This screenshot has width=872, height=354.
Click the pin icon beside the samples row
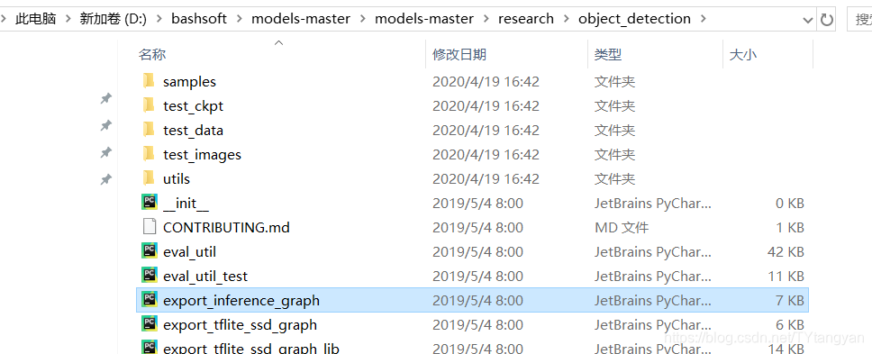pyautogui.click(x=105, y=99)
